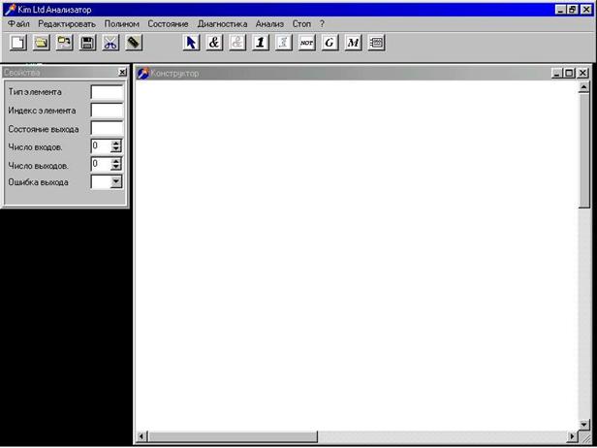Image resolution: width=597 pixels, height=448 pixels.
Task: Select the bold 1 element tool
Action: point(261,43)
